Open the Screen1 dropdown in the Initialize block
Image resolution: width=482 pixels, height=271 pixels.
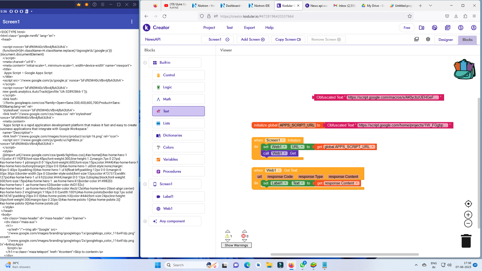(282, 140)
